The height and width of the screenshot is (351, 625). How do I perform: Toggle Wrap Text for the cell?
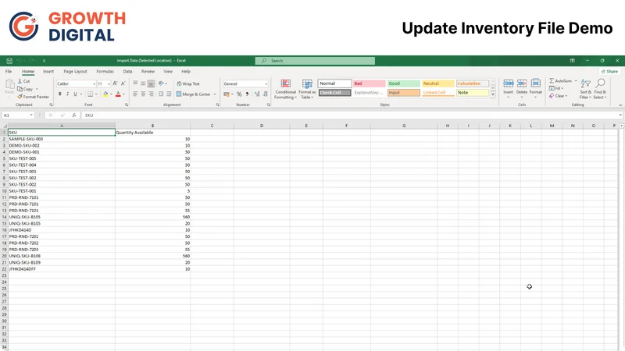click(188, 83)
